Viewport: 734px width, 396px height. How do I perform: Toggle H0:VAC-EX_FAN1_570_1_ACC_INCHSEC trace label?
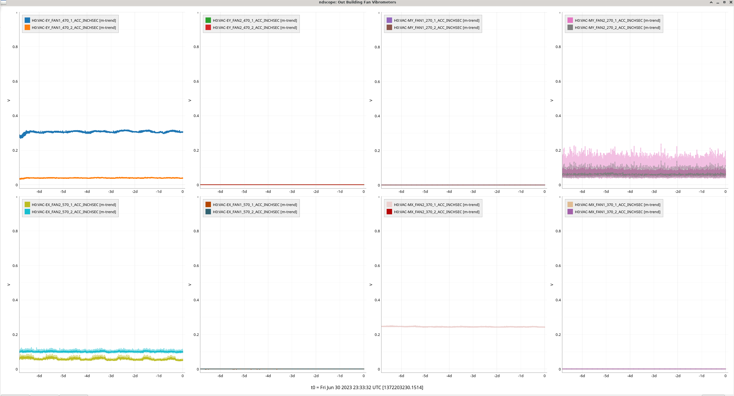tap(255, 205)
